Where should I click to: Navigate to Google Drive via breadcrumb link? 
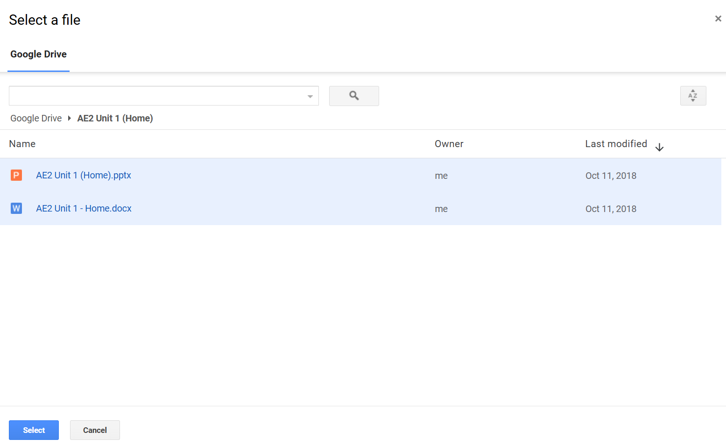pos(36,118)
